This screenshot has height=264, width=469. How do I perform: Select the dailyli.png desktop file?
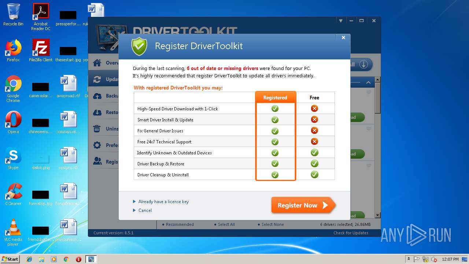(41, 161)
